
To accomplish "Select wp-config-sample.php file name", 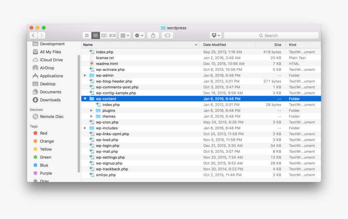I will (x=116, y=93).
